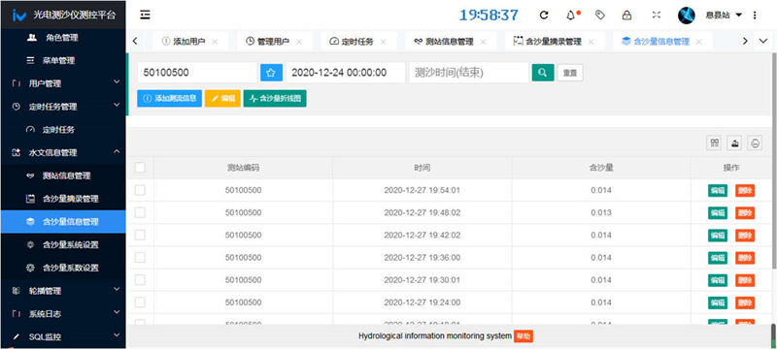Click the blue star icon beside station code
Screen dimensions: 777x349
[271, 73]
